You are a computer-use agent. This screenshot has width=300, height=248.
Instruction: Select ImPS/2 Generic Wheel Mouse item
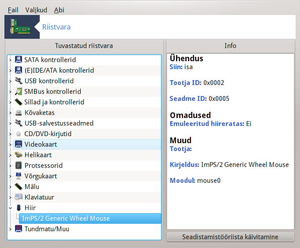click(90, 218)
